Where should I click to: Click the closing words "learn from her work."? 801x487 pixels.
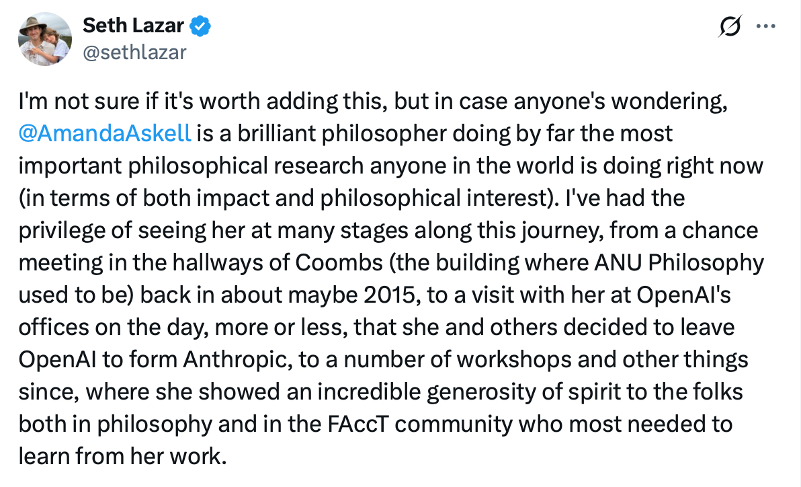[x=120, y=456]
